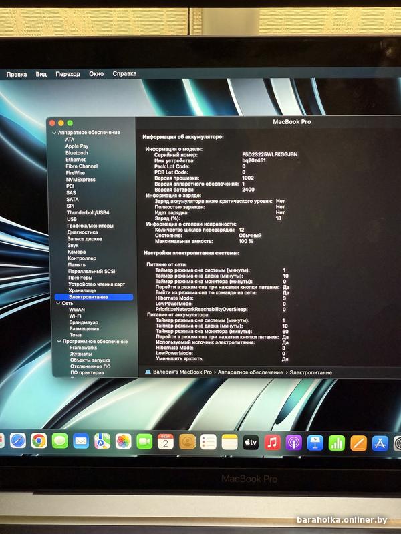The width and height of the screenshot is (401, 534).
Task: Open Messages app in the dock
Action: pyautogui.click(x=60, y=441)
